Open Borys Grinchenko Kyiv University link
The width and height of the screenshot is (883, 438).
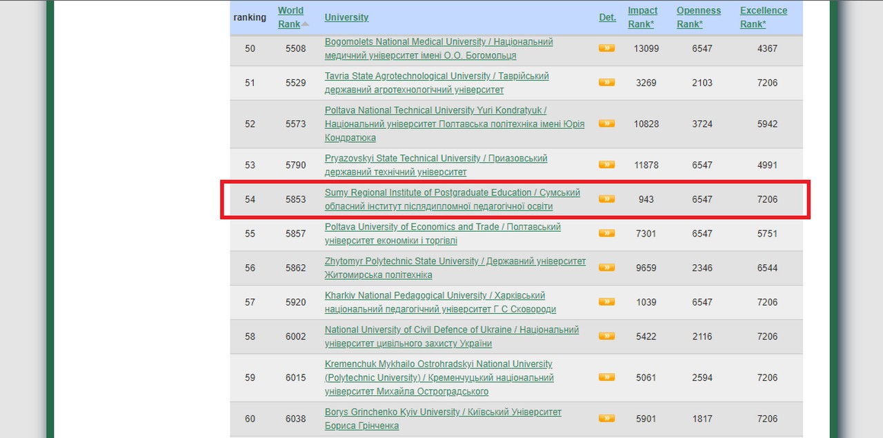443,418
